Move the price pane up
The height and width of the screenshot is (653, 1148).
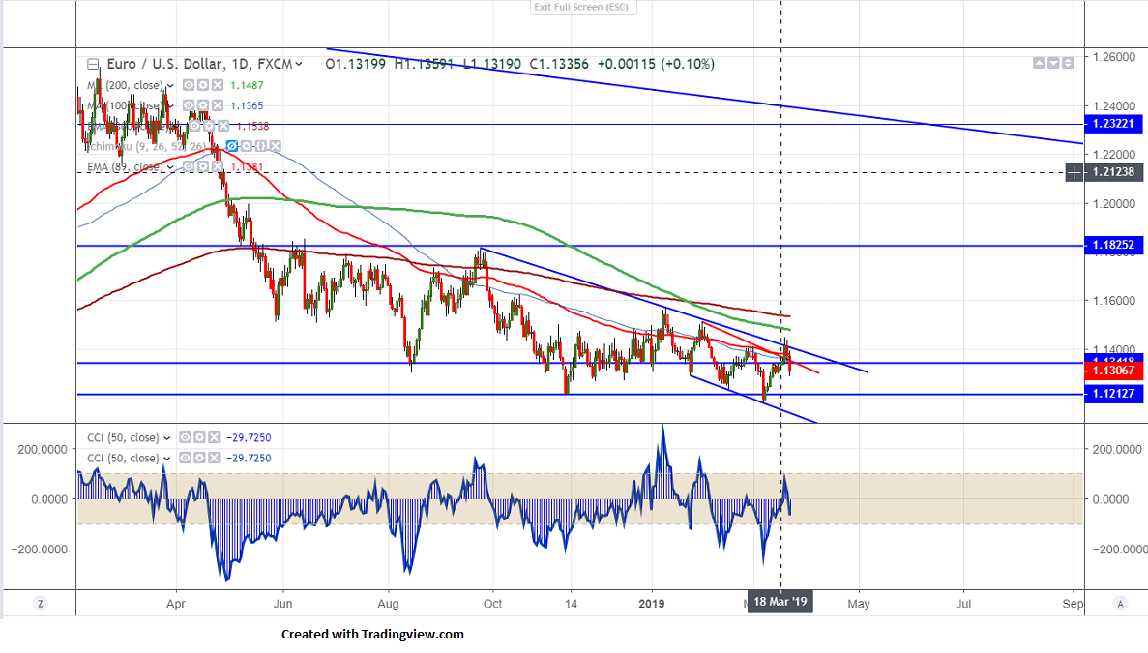[1039, 63]
